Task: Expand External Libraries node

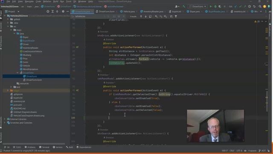Action: 5,119
